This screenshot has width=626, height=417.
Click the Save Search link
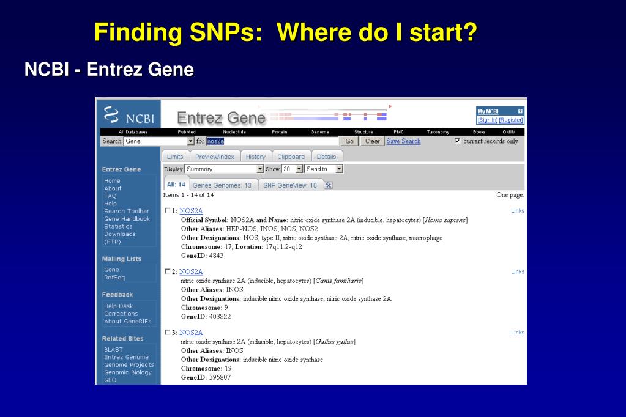tap(403, 141)
